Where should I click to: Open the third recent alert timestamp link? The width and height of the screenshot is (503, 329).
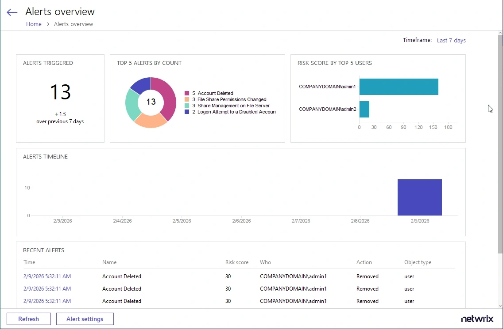coord(47,301)
